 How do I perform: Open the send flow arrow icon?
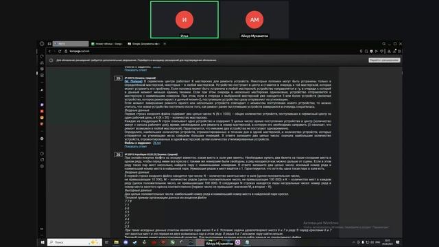377,51
